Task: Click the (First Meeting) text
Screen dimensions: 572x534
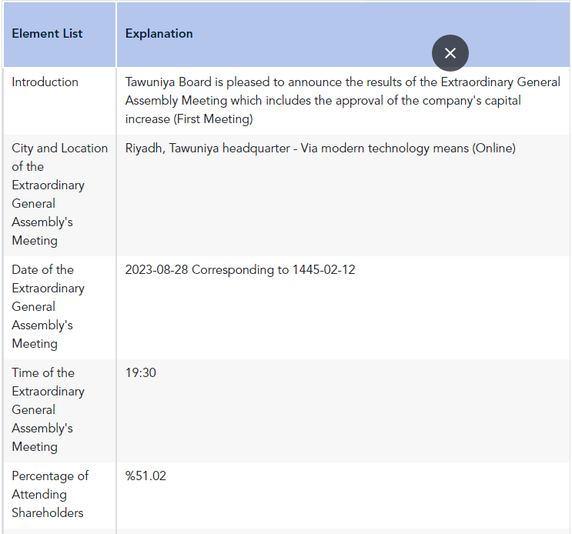Action: [213, 119]
